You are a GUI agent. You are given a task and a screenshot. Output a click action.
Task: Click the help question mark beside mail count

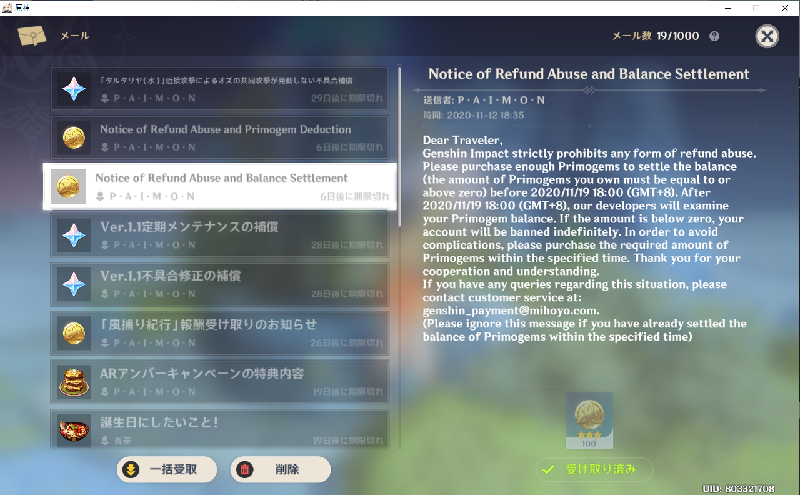point(714,36)
